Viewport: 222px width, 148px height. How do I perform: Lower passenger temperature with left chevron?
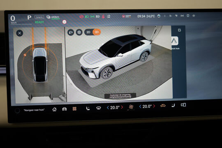click(x=140, y=106)
